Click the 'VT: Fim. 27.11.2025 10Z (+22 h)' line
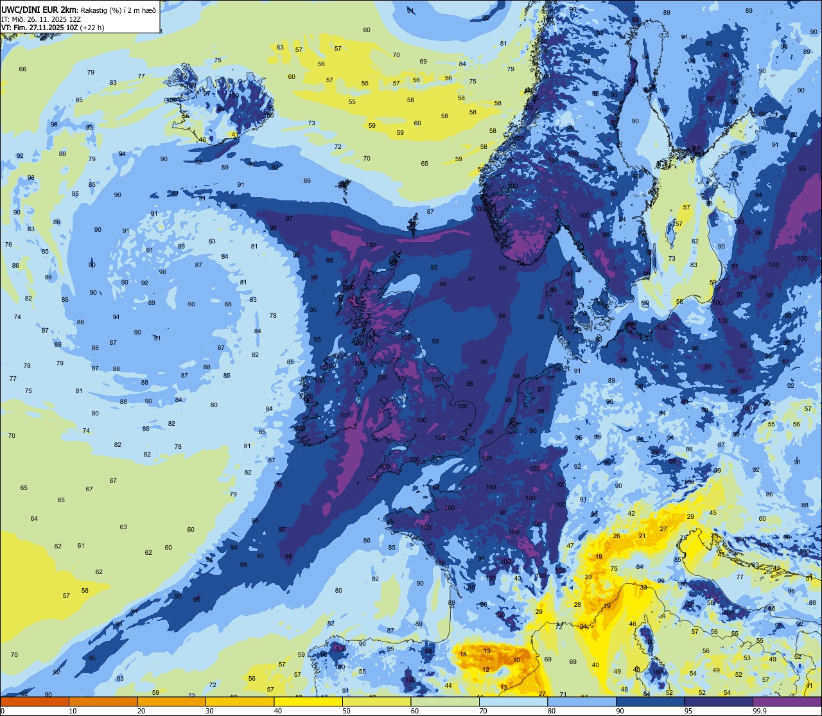This screenshot has width=822, height=716. (53, 28)
